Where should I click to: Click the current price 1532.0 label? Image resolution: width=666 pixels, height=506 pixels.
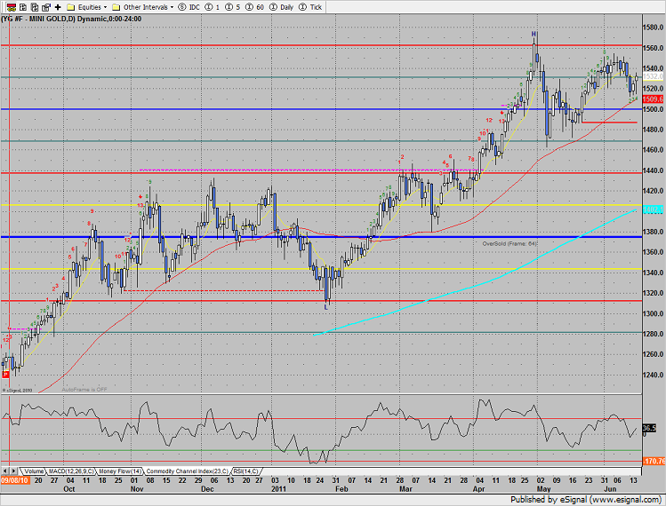[x=653, y=76]
